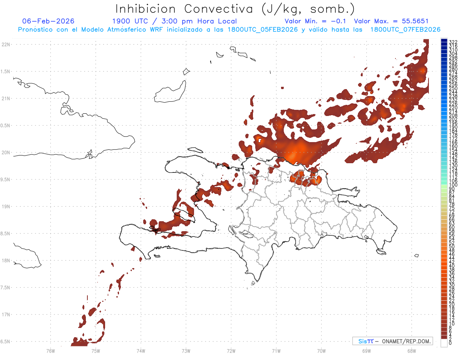Click the white swatch at color bar bottom

[x=444, y=343]
